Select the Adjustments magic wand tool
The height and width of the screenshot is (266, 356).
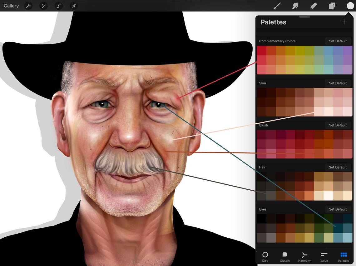[x=43, y=6]
